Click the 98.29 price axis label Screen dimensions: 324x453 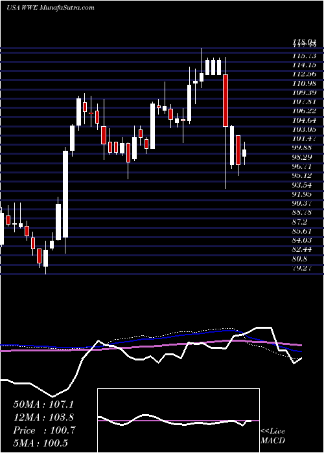303,157
